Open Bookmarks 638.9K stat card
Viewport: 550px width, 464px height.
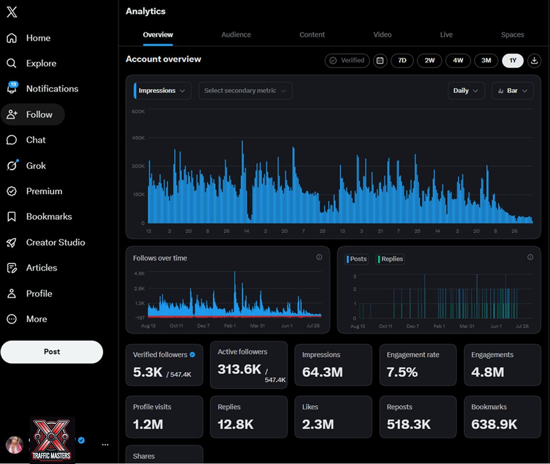click(502, 417)
